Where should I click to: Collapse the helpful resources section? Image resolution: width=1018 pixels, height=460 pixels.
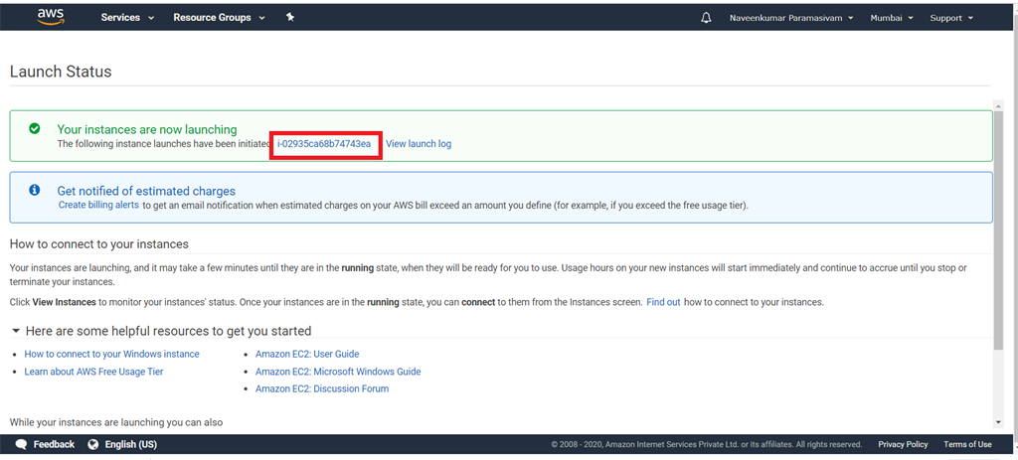(x=16, y=331)
